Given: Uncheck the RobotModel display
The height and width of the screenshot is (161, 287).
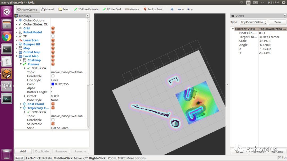Looking at the screenshot, I should pyautogui.click(x=53, y=32).
